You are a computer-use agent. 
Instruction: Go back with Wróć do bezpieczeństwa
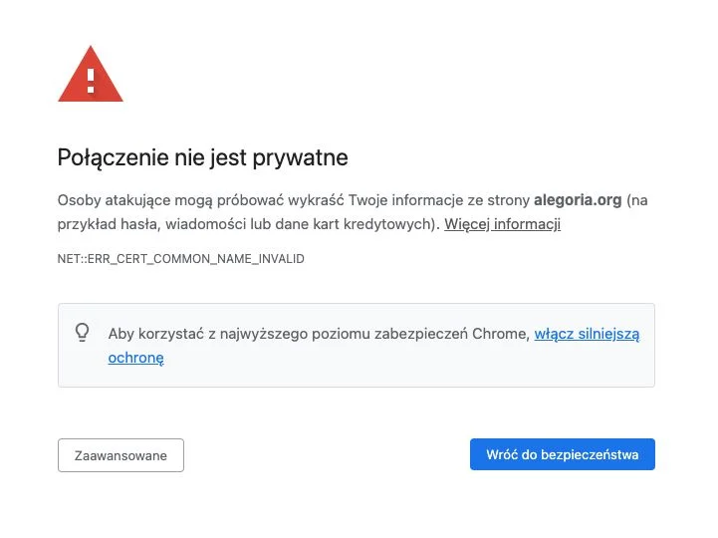(563, 454)
